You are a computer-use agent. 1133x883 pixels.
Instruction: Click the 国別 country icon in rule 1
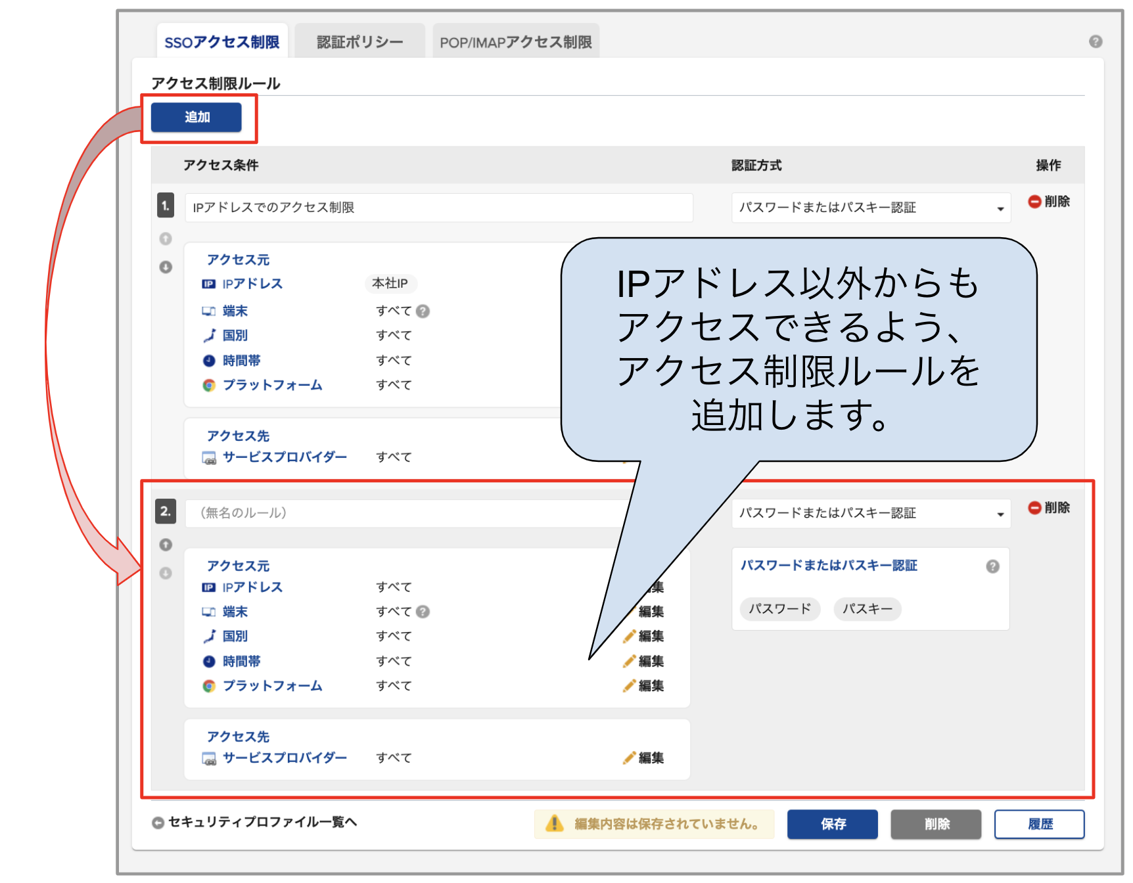209,335
